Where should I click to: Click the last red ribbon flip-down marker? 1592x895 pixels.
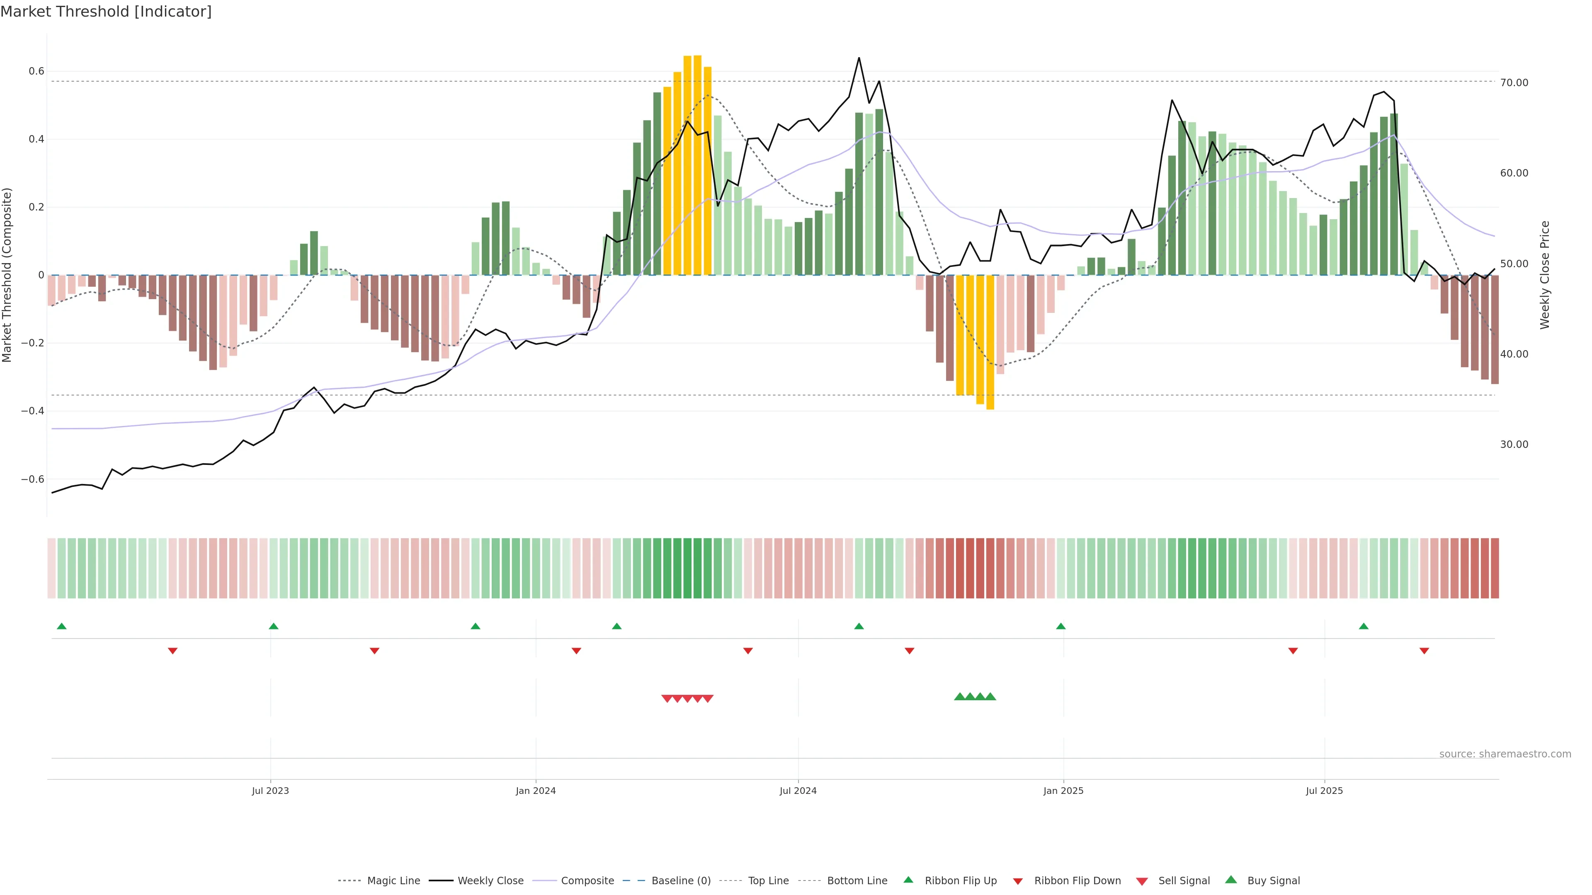(x=1424, y=651)
